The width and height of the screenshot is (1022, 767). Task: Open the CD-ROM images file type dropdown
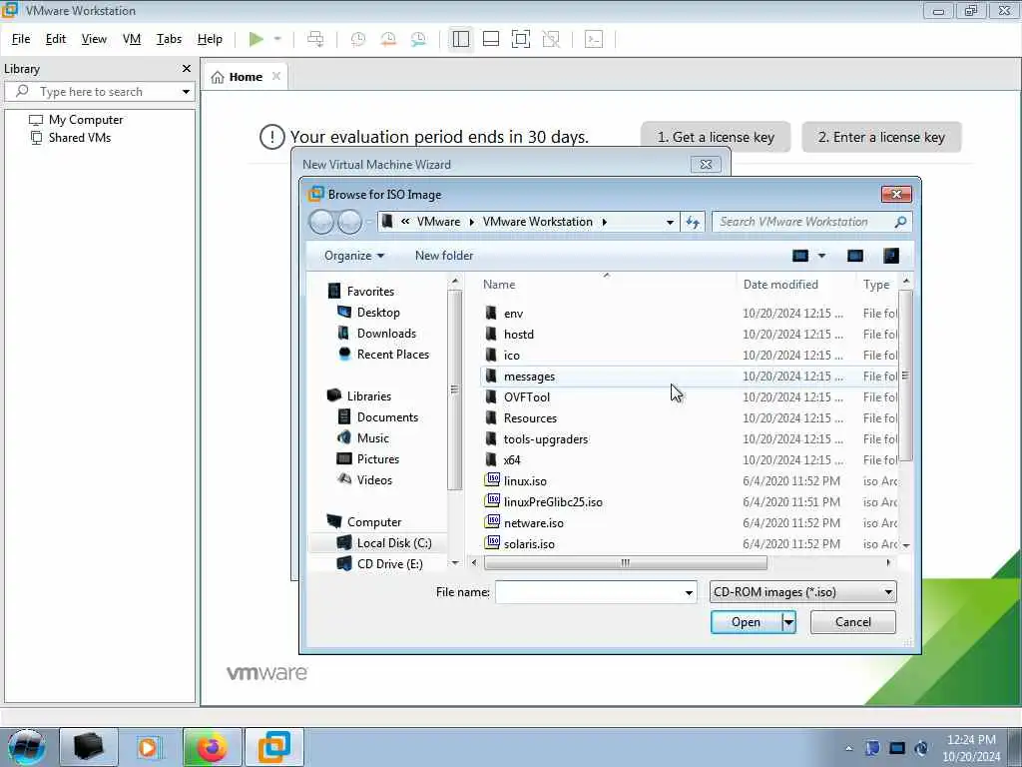pos(803,592)
